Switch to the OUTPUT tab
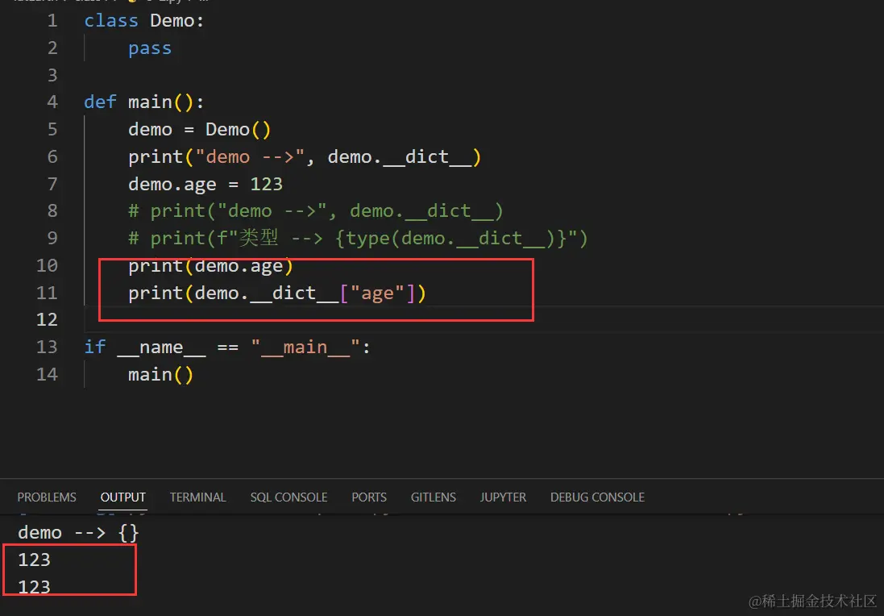 pyautogui.click(x=123, y=497)
